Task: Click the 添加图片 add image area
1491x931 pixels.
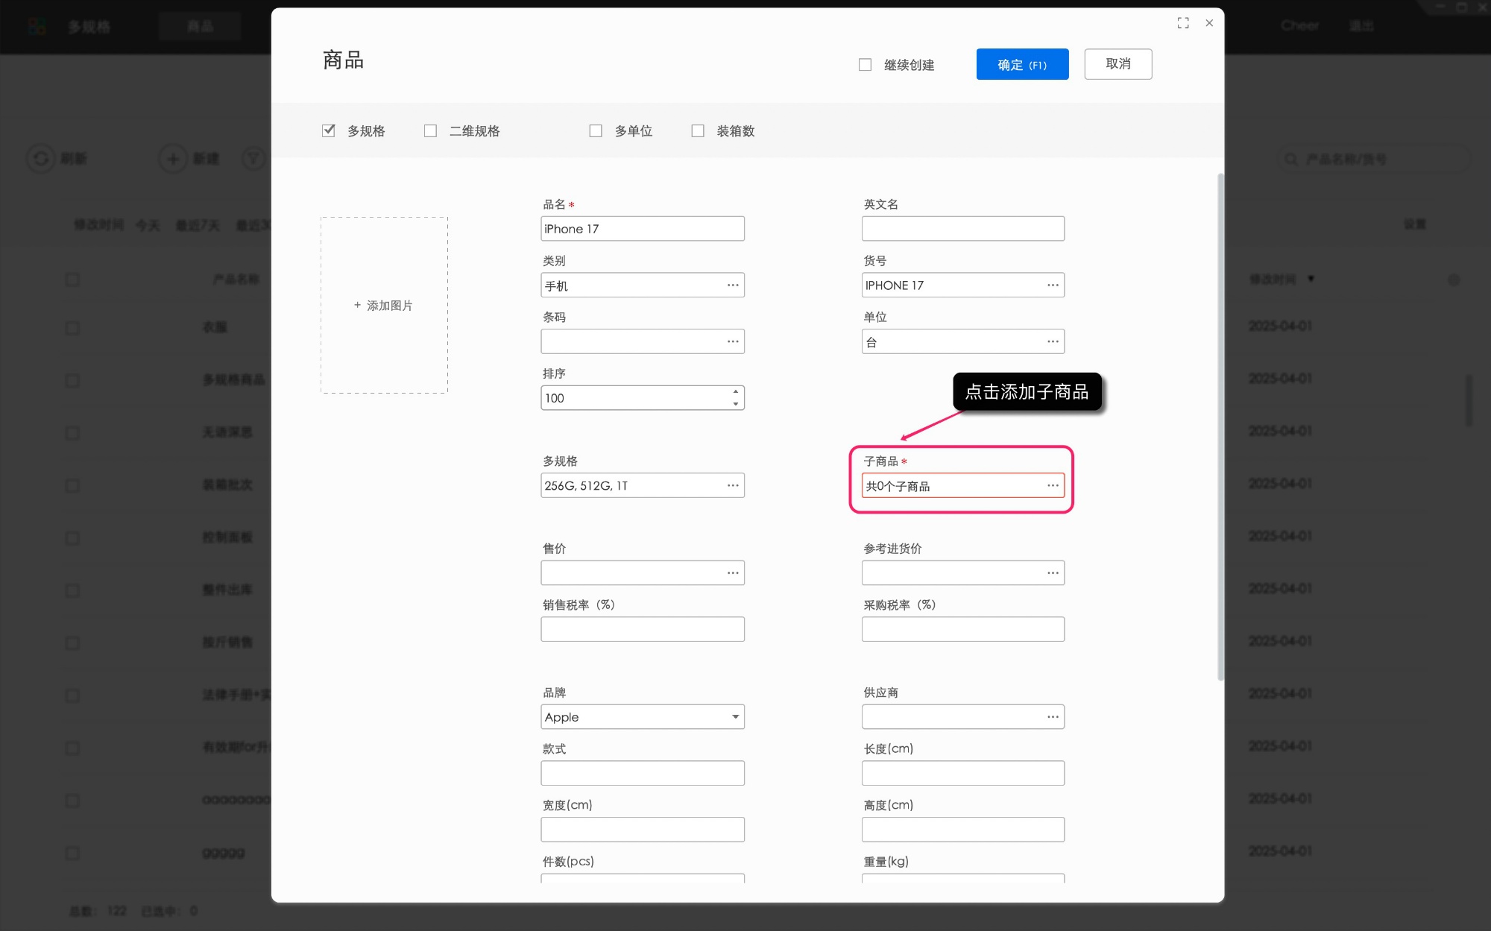Action: (383, 305)
